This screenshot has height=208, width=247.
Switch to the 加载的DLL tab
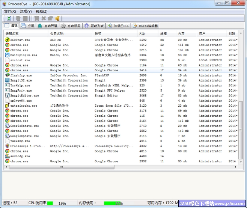pyautogui.click(x=118, y=26)
